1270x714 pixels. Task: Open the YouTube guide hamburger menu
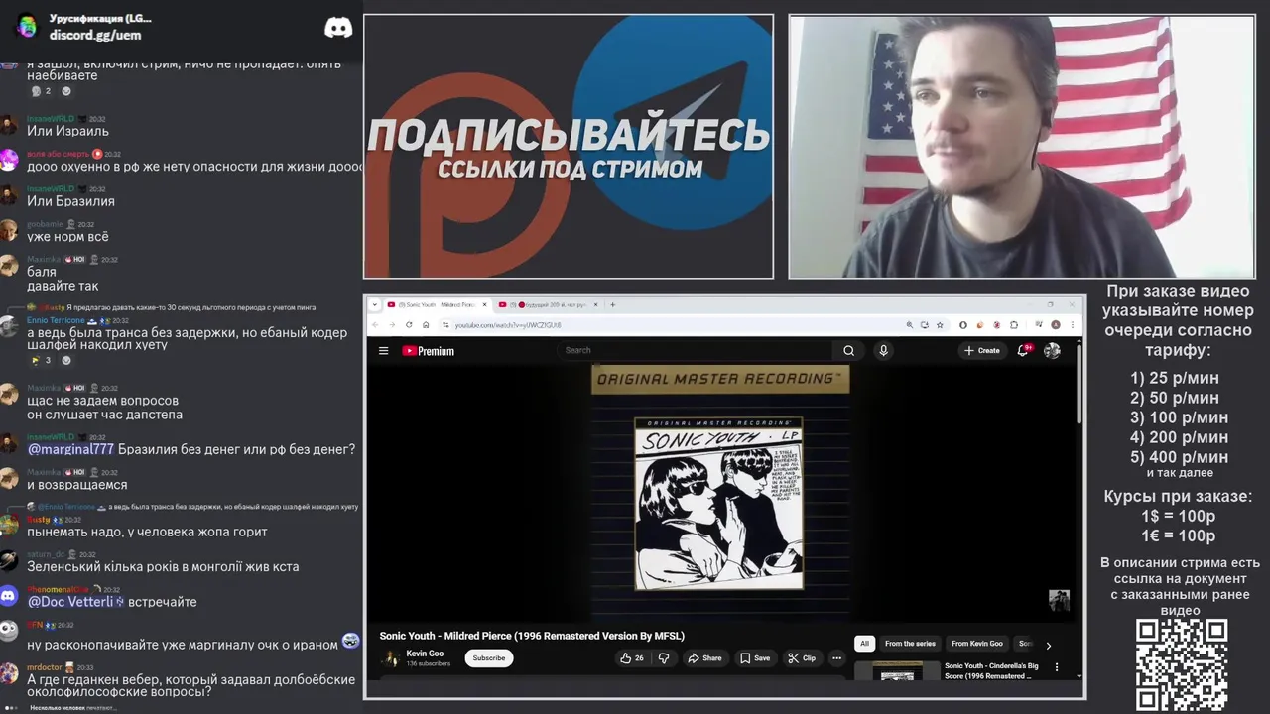[x=383, y=350]
